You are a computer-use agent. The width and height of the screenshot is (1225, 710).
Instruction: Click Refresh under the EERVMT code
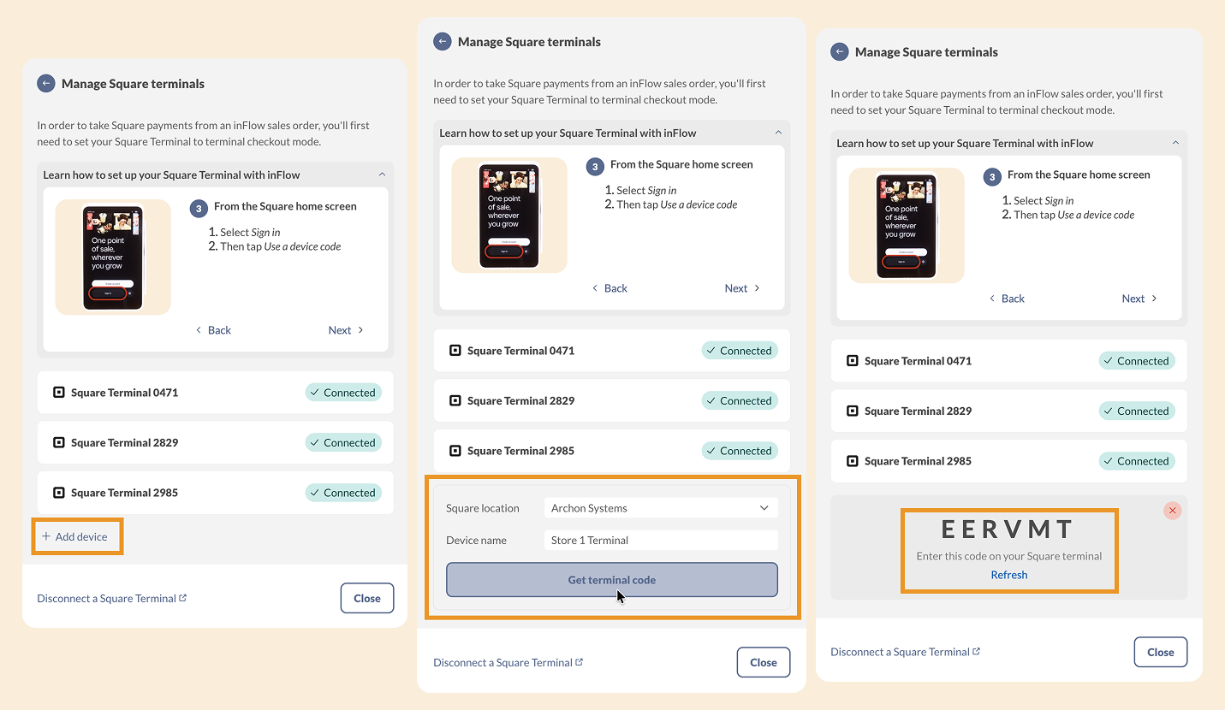pos(1008,575)
